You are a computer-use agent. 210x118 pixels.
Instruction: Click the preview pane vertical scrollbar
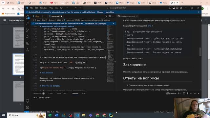tap(200, 51)
